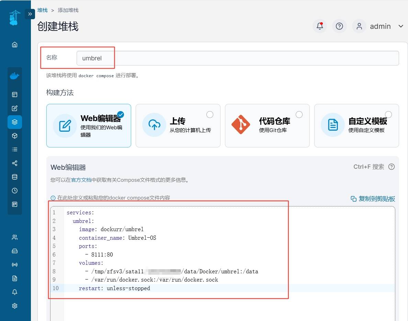Click the custom template document icon
The image size is (408, 321).
point(333,125)
